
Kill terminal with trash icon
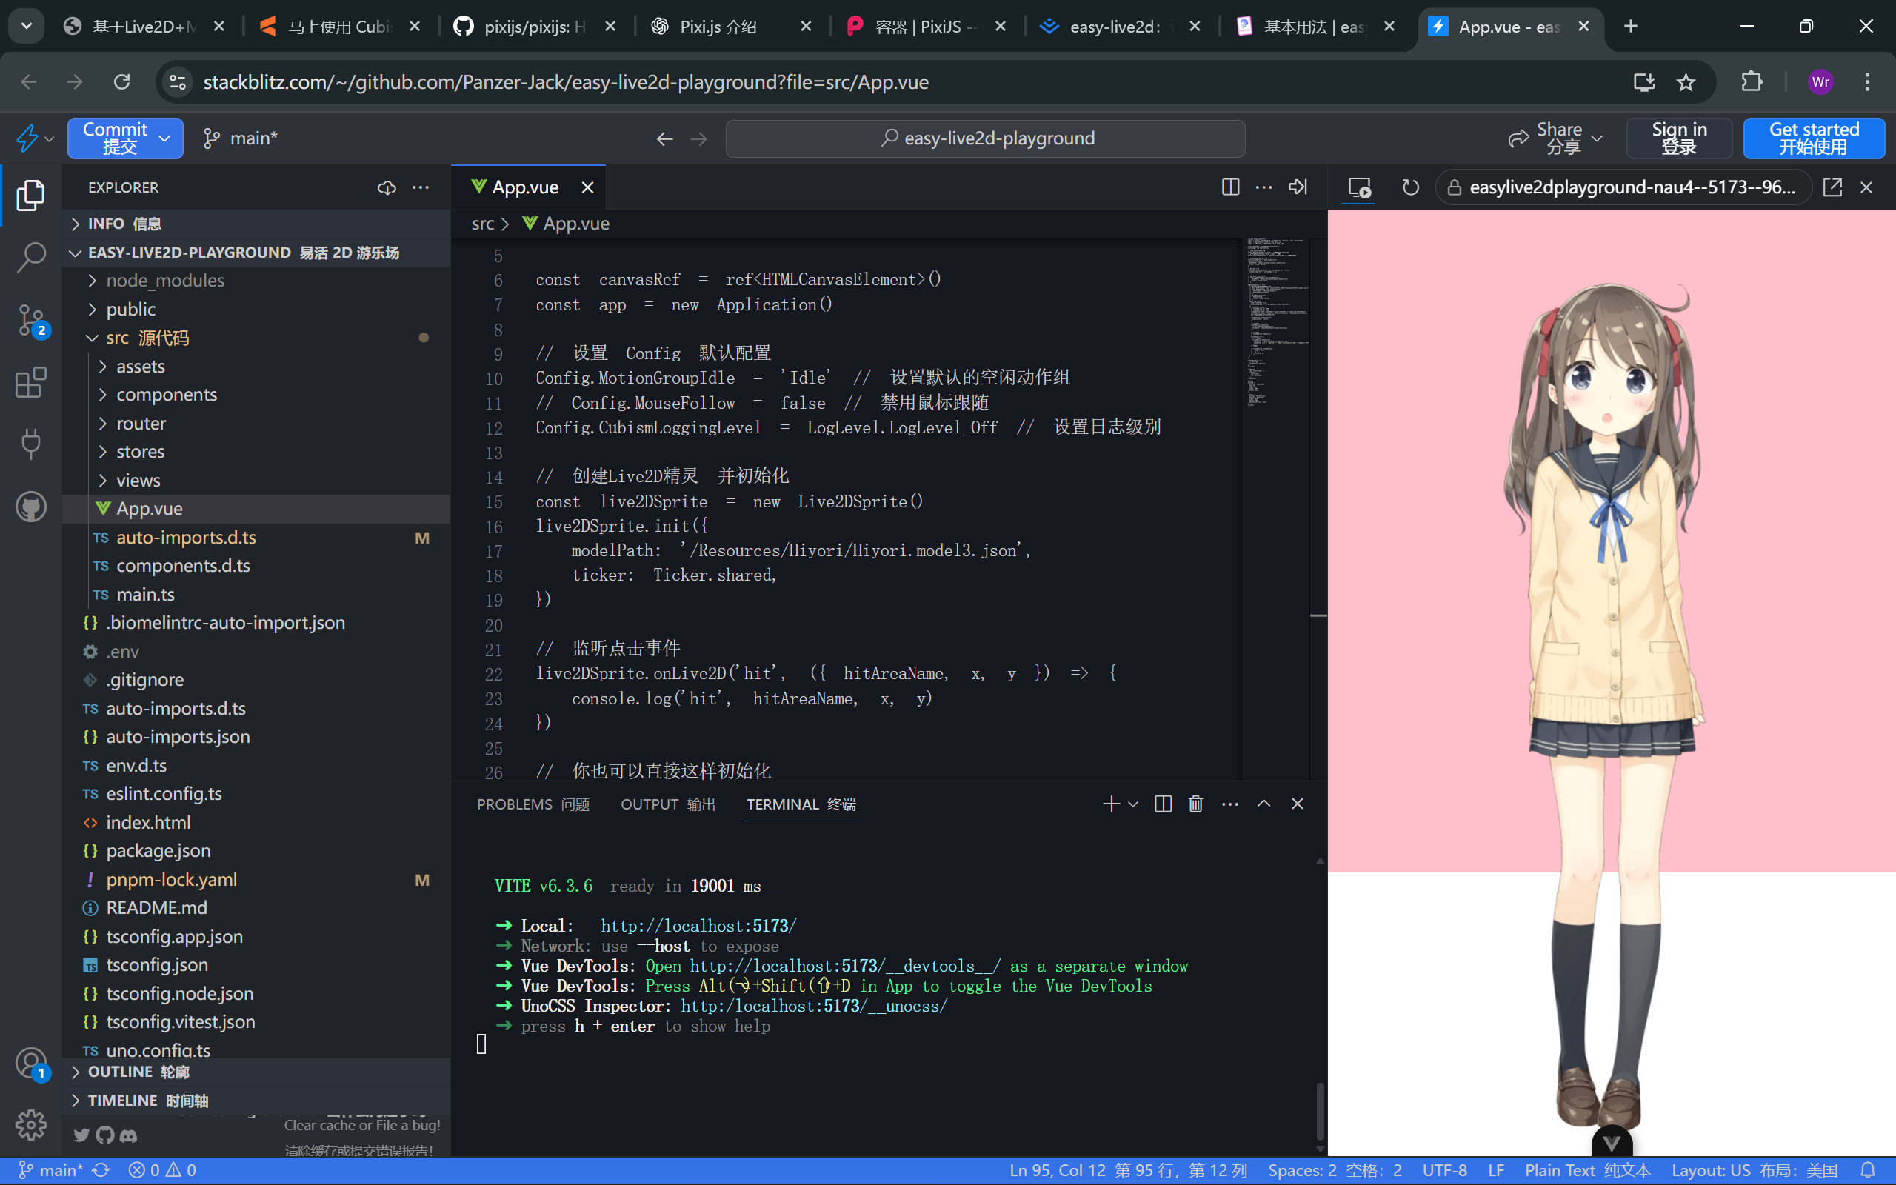1195,804
